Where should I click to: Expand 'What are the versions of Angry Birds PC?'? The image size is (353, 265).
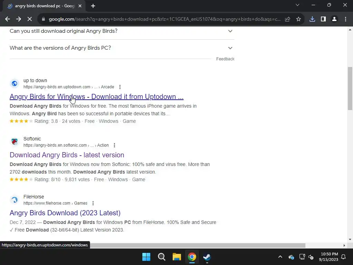click(122, 48)
